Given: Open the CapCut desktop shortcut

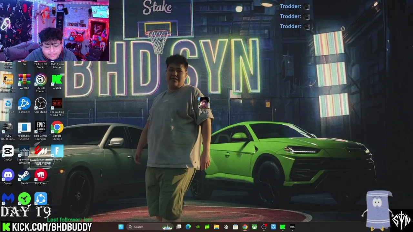Looking at the screenshot, I should click(8, 153).
